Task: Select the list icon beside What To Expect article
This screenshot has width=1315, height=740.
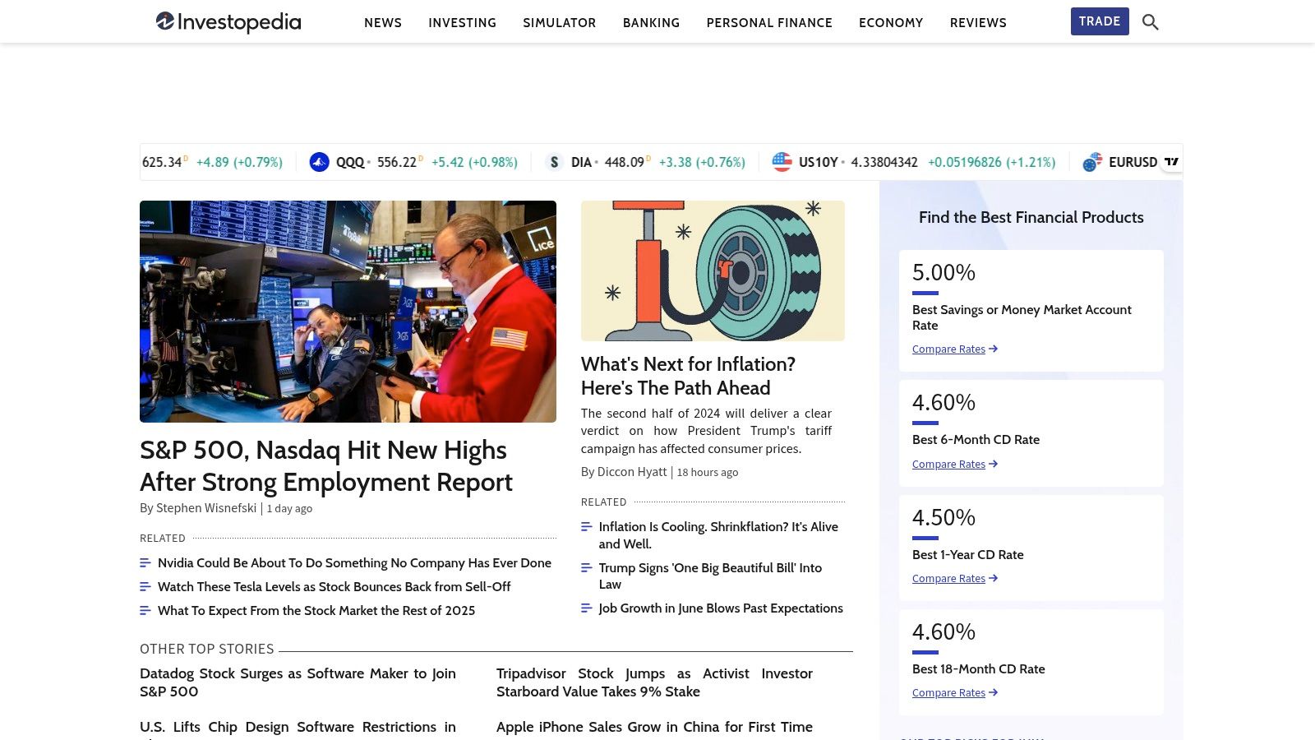Action: [x=145, y=611]
